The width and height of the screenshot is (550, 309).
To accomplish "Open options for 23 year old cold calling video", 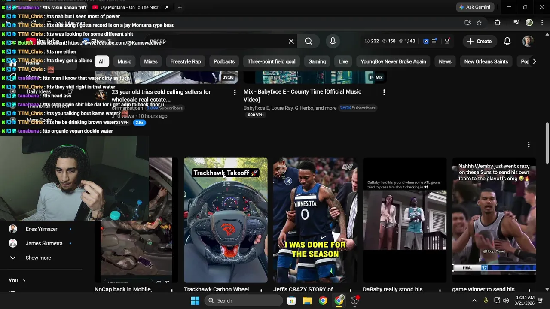I will pos(235,92).
